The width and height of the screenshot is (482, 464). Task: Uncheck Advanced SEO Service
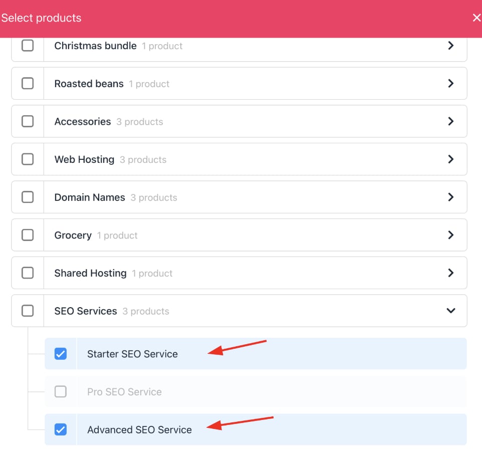click(61, 429)
